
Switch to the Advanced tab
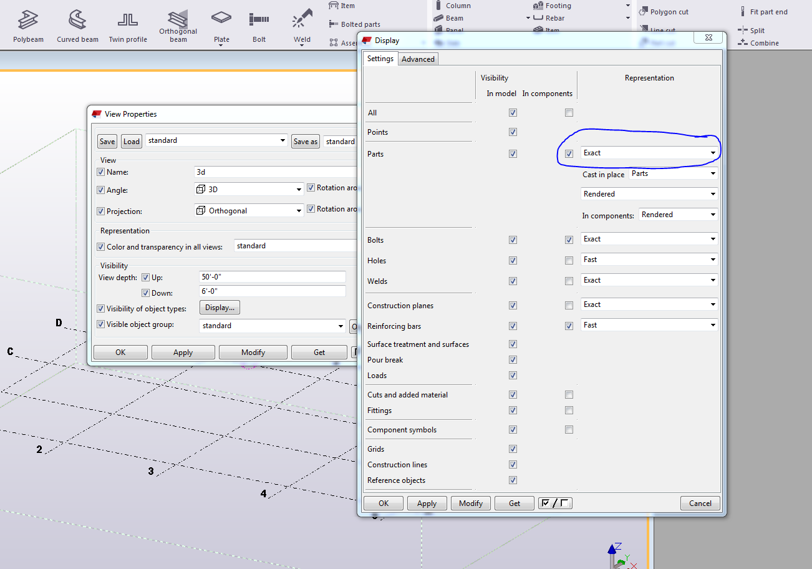pos(418,59)
